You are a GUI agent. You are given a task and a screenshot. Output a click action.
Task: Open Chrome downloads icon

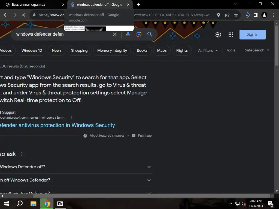pos(247,15)
